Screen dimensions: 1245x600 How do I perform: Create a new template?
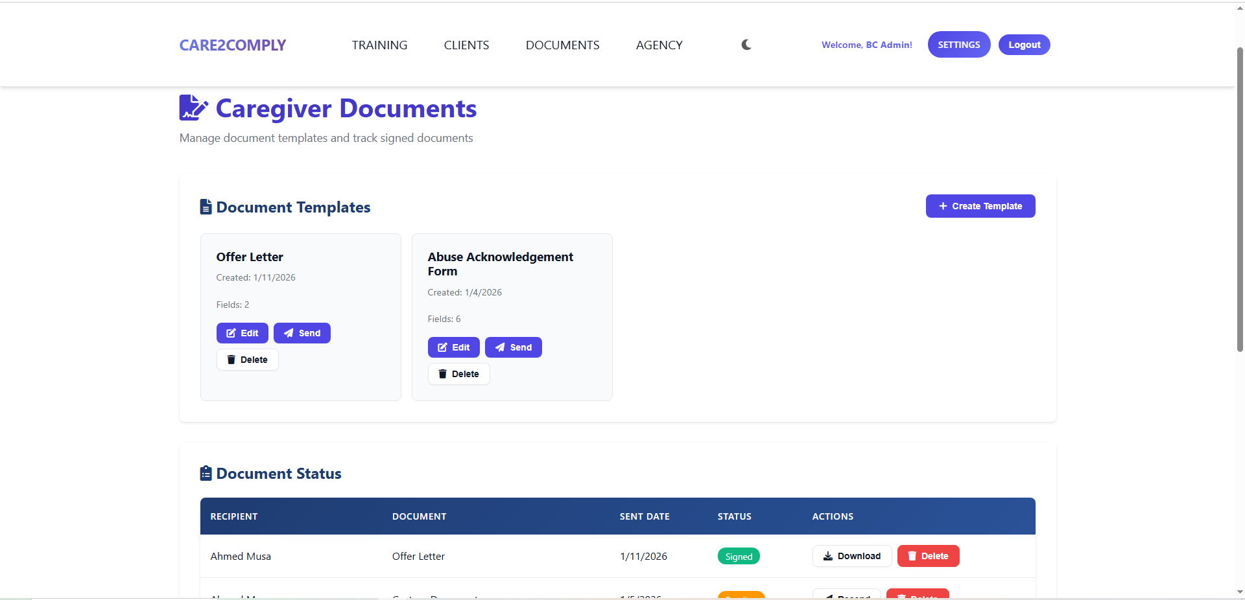click(980, 206)
